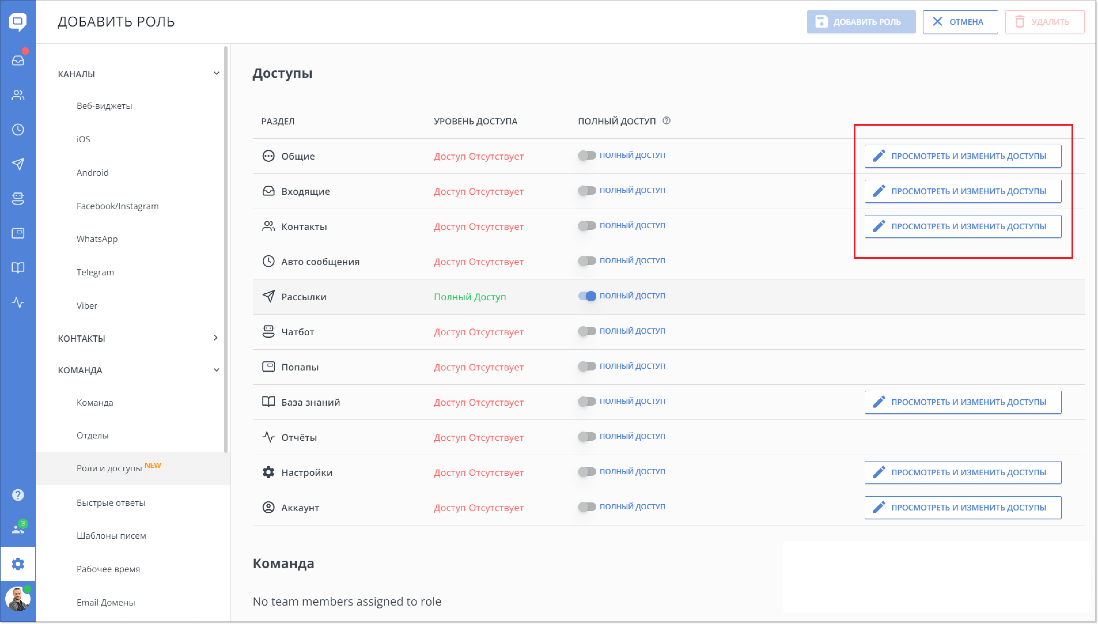
Task: Collapse the КОМАНДА section
Action: [x=216, y=370]
